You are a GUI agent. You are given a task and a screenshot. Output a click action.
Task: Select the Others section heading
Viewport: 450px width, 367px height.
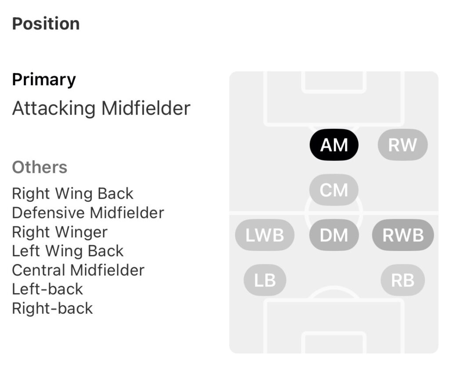[x=40, y=167]
